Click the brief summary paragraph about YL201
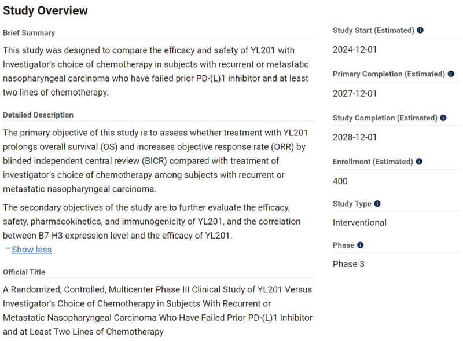The image size is (463, 341). 156,71
